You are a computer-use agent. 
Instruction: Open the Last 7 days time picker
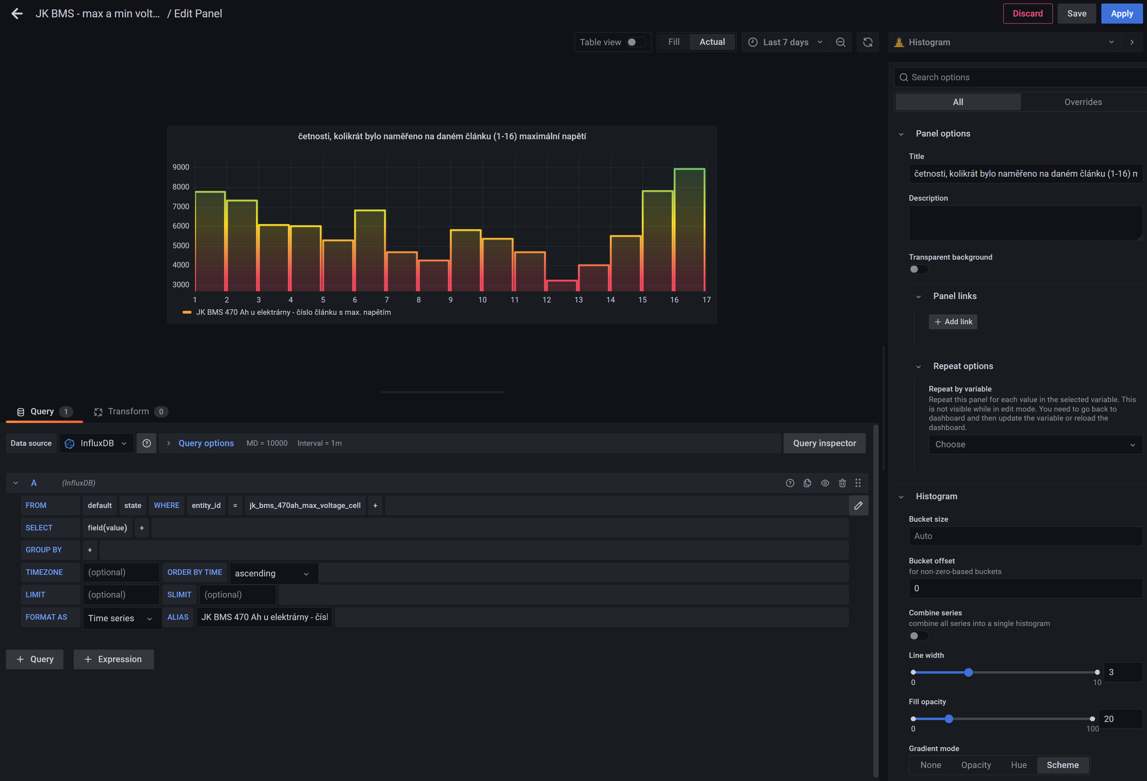[786, 42]
